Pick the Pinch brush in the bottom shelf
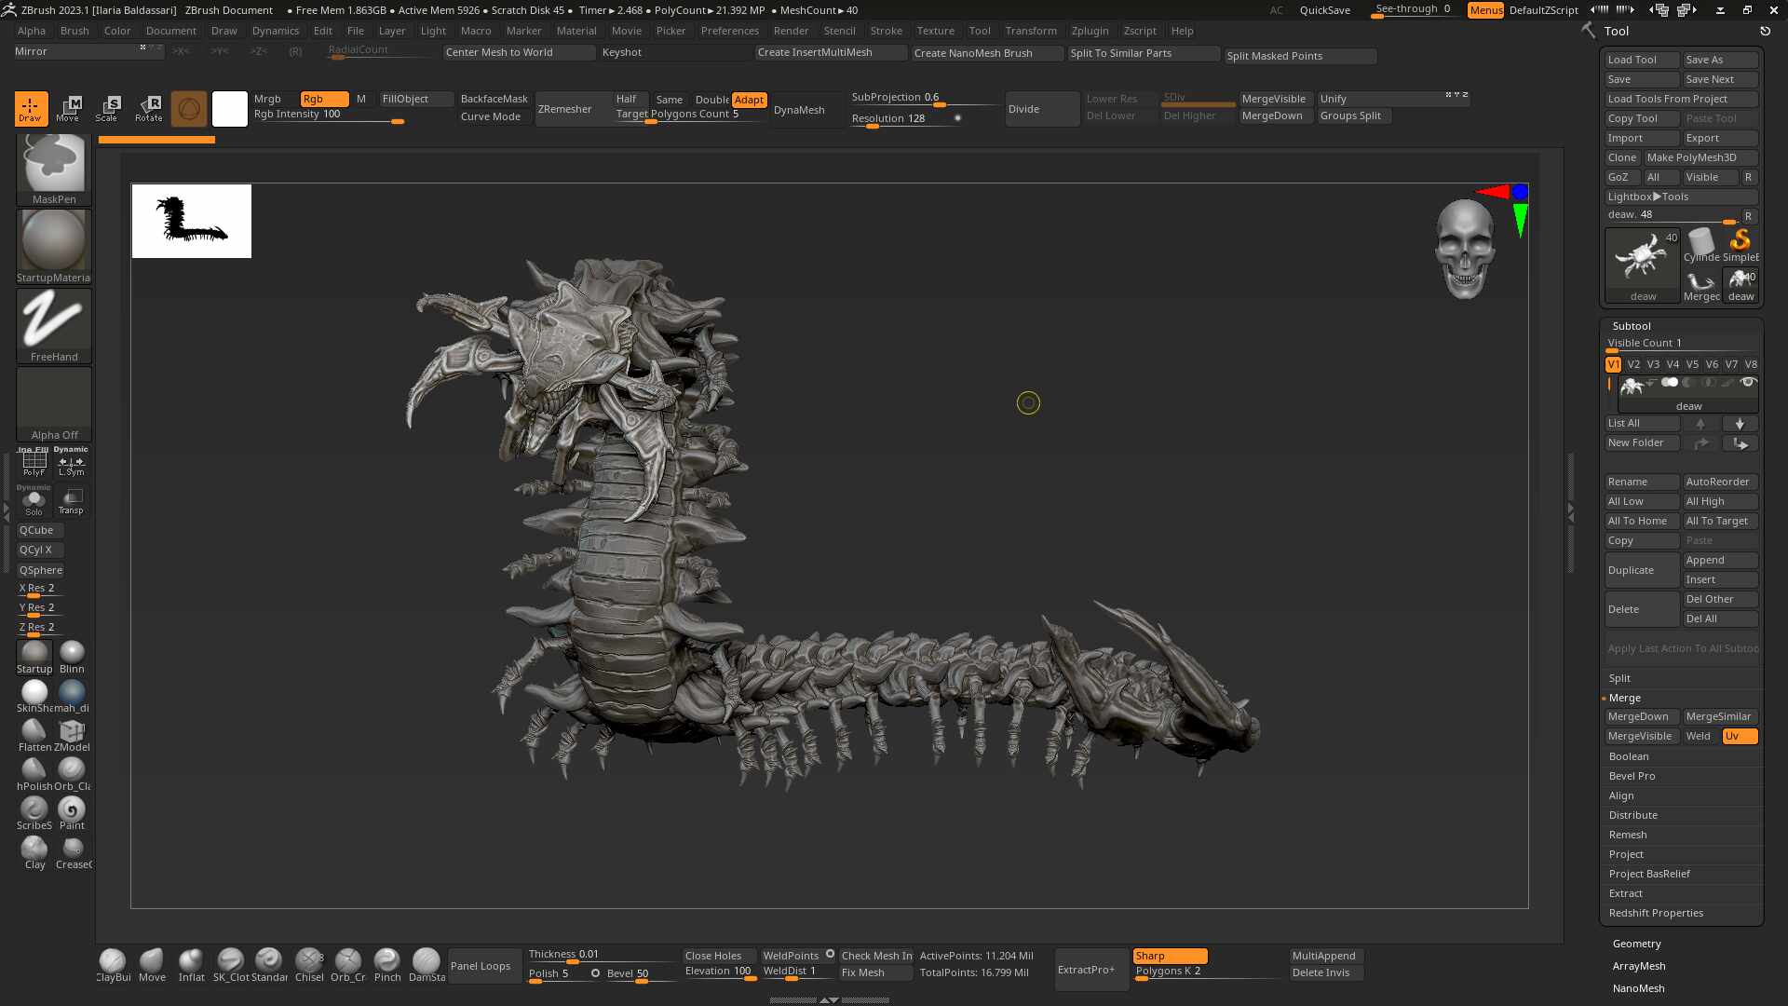 [387, 965]
